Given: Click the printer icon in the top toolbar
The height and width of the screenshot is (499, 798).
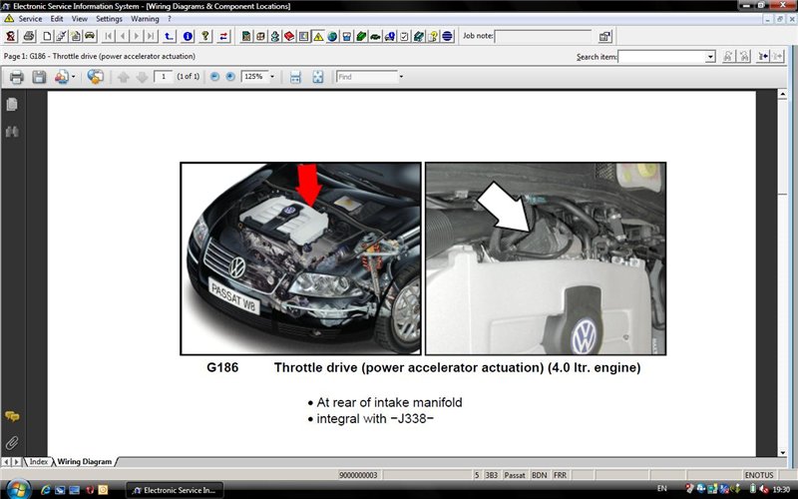Looking at the screenshot, I should tap(29, 36).
